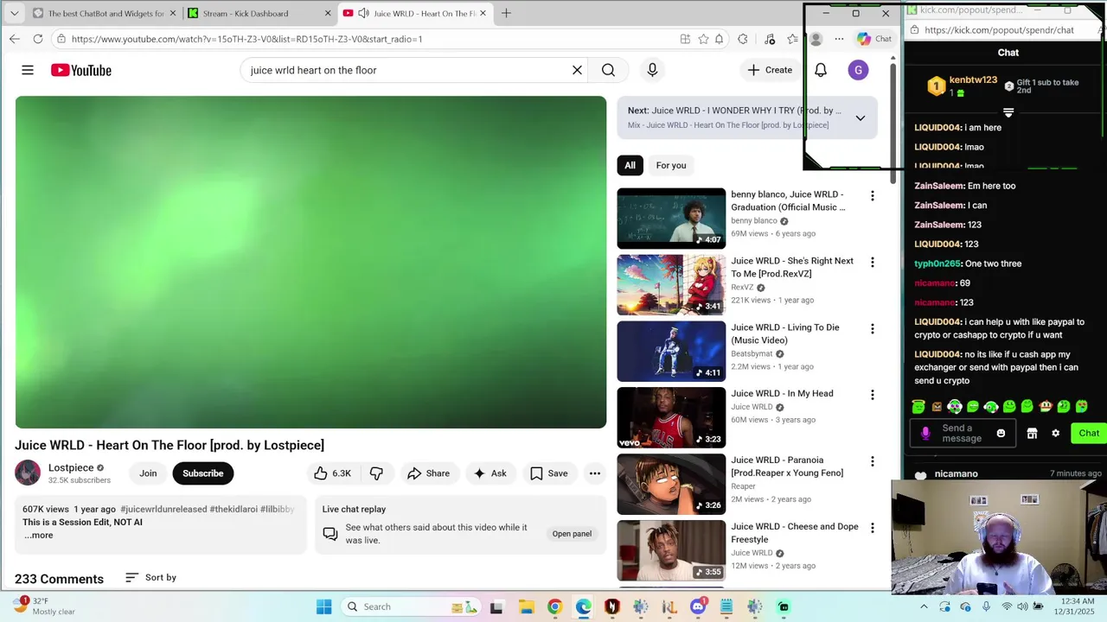This screenshot has height=622, width=1107.
Task: Open Google Chrome from the taskbar
Action: coord(554,606)
